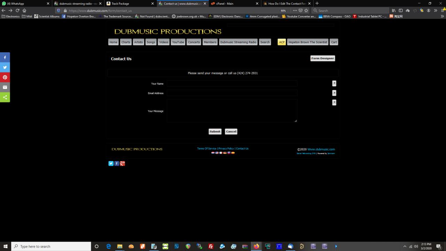Open a new browser tab
The width and height of the screenshot is (446, 251).
point(317,3)
